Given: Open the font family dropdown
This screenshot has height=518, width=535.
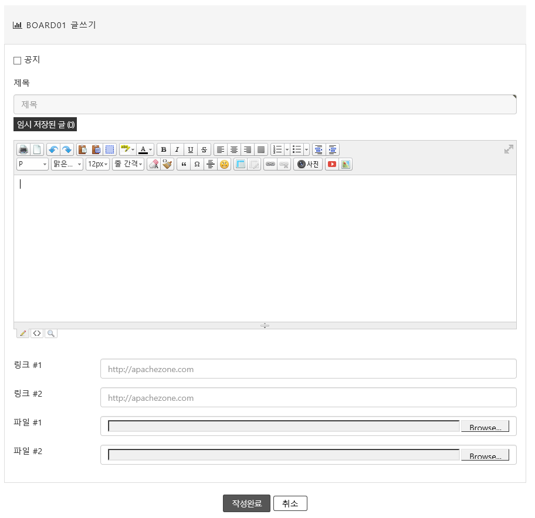Looking at the screenshot, I should 67,164.
